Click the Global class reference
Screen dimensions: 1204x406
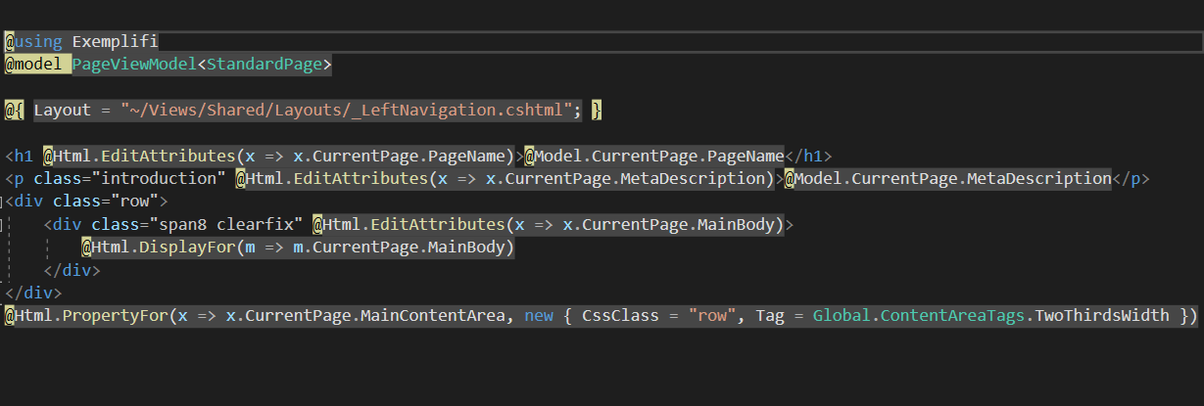click(841, 315)
